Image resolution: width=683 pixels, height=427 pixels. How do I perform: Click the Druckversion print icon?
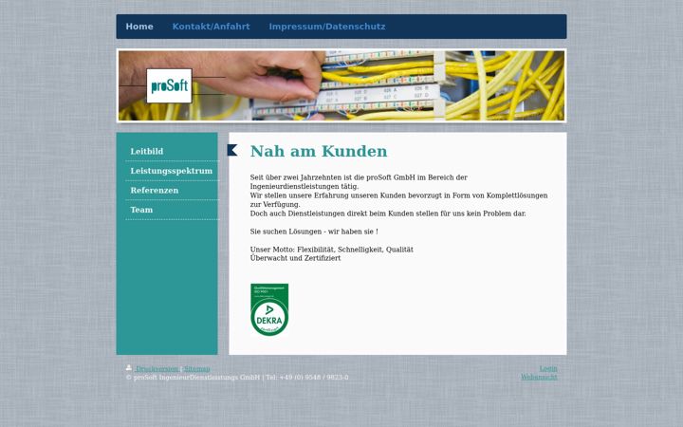coord(129,368)
